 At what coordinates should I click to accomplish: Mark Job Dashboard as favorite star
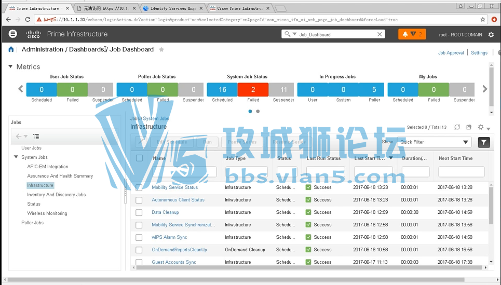pyautogui.click(x=161, y=49)
